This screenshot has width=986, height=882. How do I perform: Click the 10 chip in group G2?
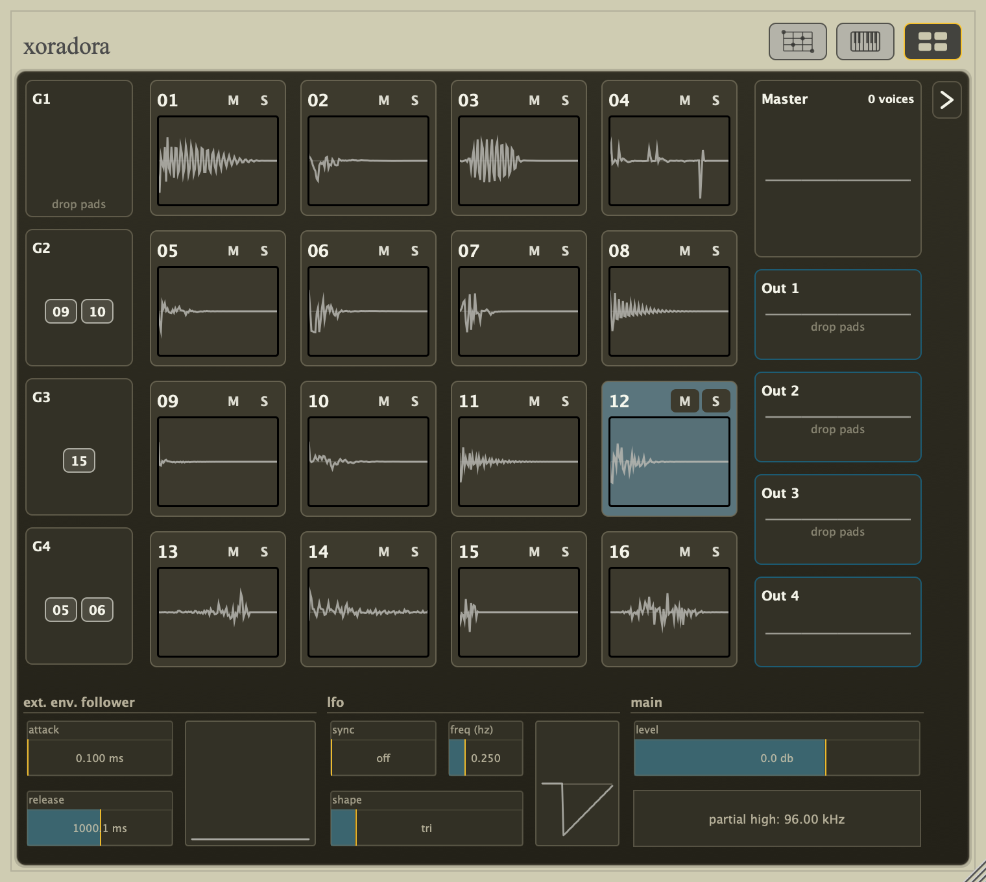97,312
